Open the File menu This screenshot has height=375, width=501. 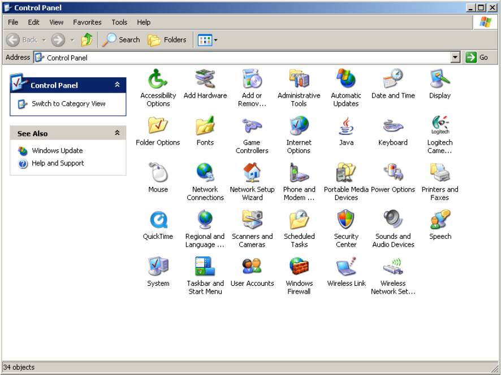point(13,23)
